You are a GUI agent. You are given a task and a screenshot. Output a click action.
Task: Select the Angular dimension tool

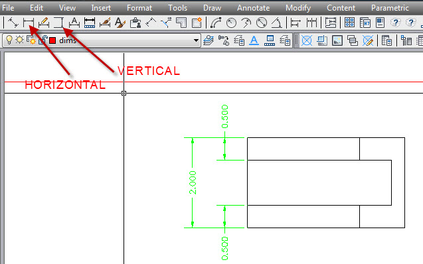click(x=276, y=23)
